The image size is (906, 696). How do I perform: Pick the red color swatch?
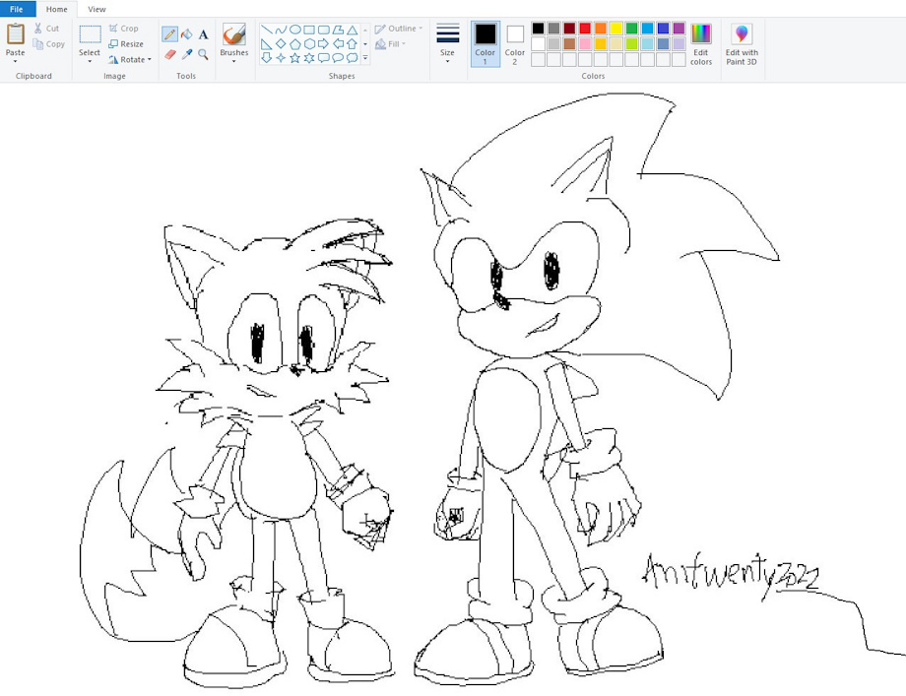click(x=585, y=29)
